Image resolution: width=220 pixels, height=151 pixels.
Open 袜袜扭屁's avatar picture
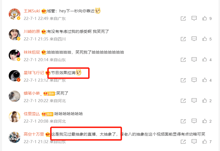[14, 55]
